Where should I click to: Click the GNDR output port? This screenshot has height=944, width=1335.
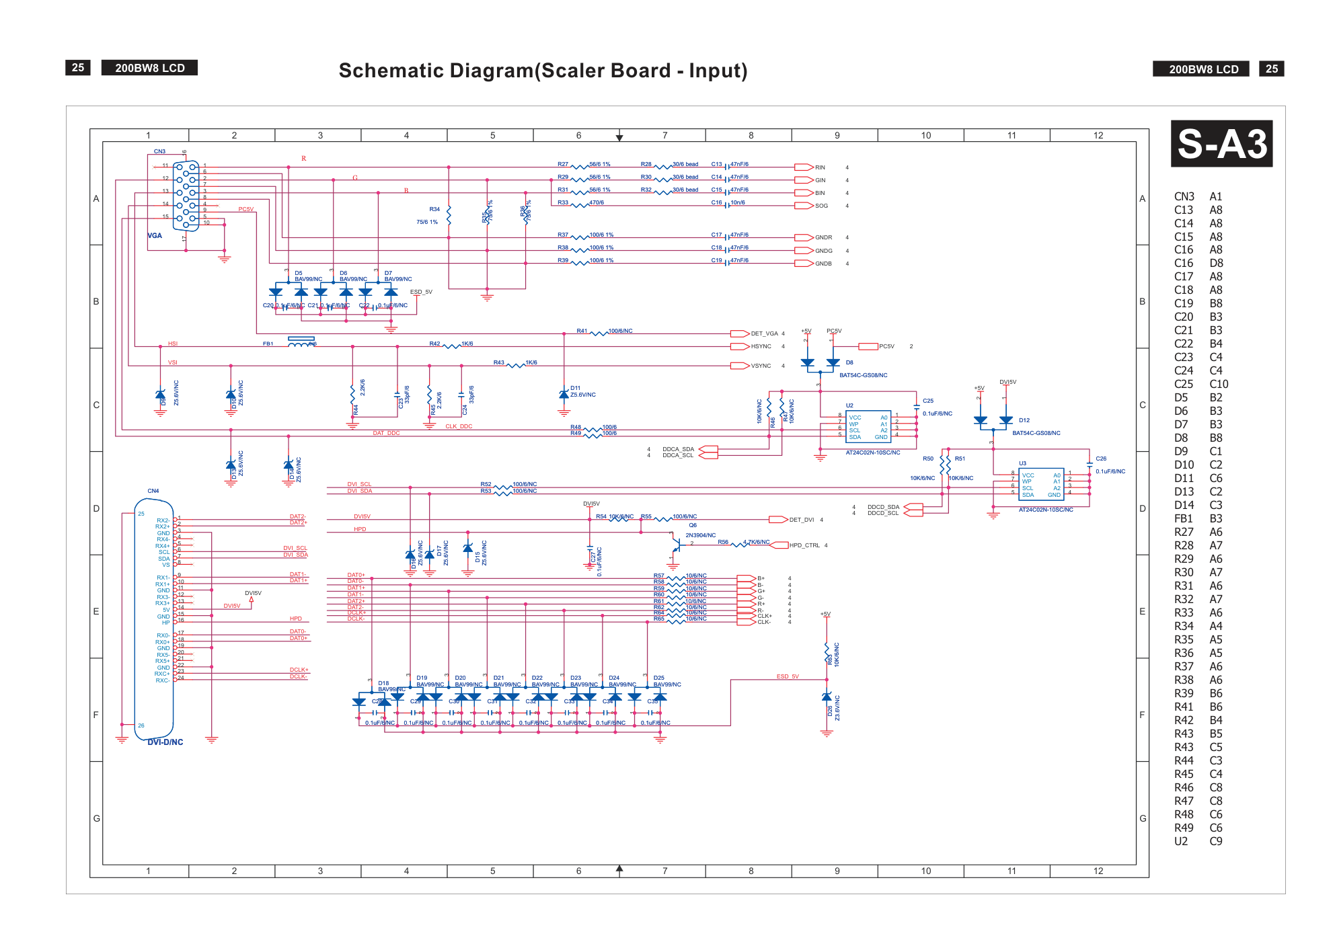pyautogui.click(x=804, y=237)
